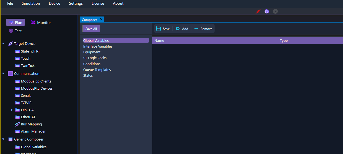This screenshot has height=154, width=343.
Task: Select the Bus Mapping label in tree
Action: point(32,124)
